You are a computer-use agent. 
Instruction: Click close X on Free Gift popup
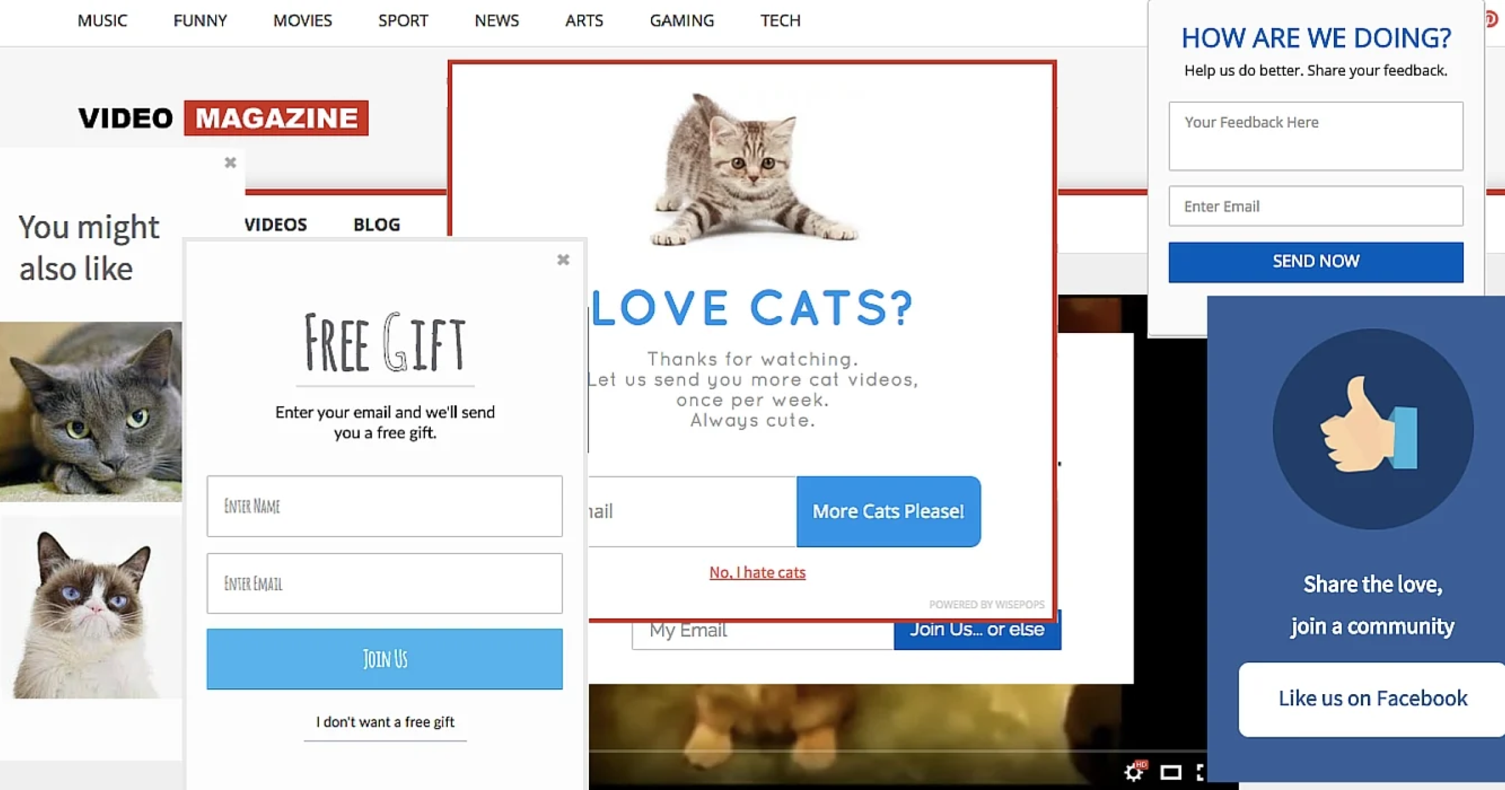(562, 260)
